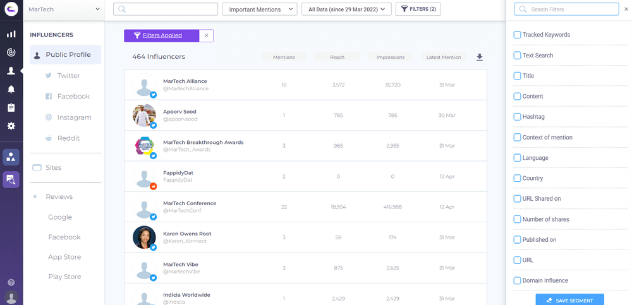
Task: Open the alerts bell icon in sidebar
Action: pyautogui.click(x=11, y=90)
